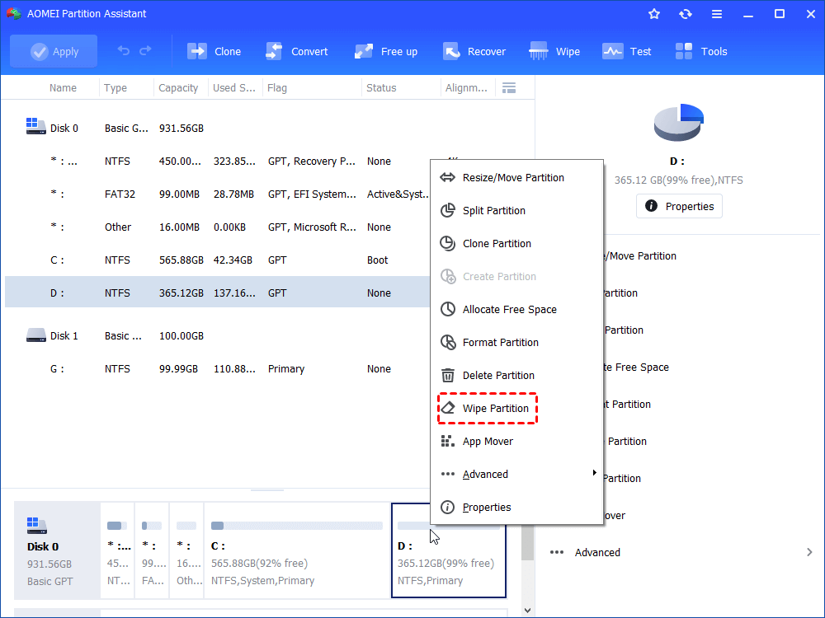Sort by the Type column header
The height and width of the screenshot is (618, 825).
click(x=126, y=88)
